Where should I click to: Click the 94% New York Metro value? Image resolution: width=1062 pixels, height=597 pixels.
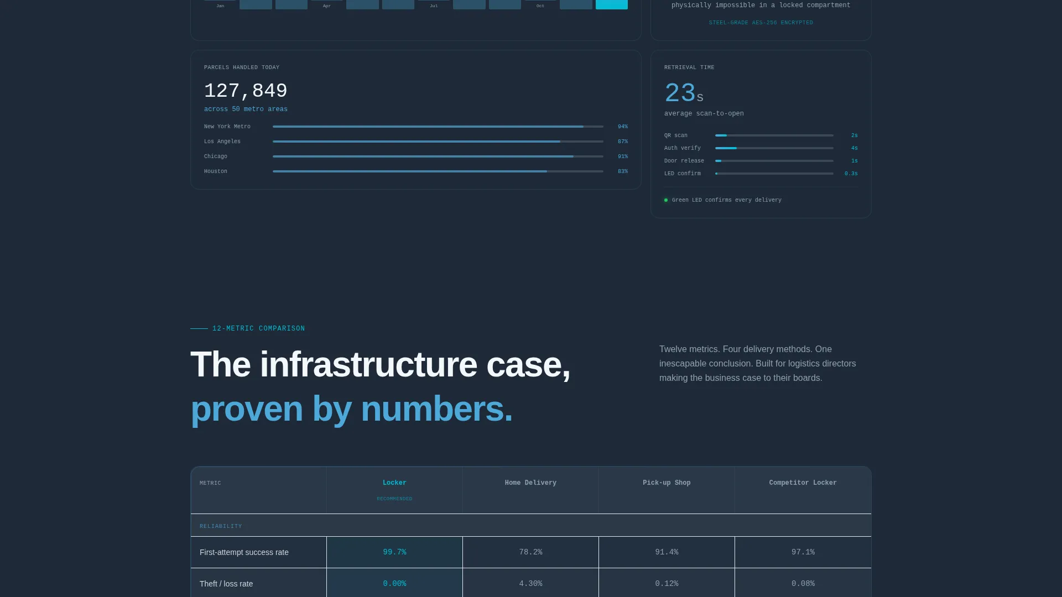tap(623, 127)
